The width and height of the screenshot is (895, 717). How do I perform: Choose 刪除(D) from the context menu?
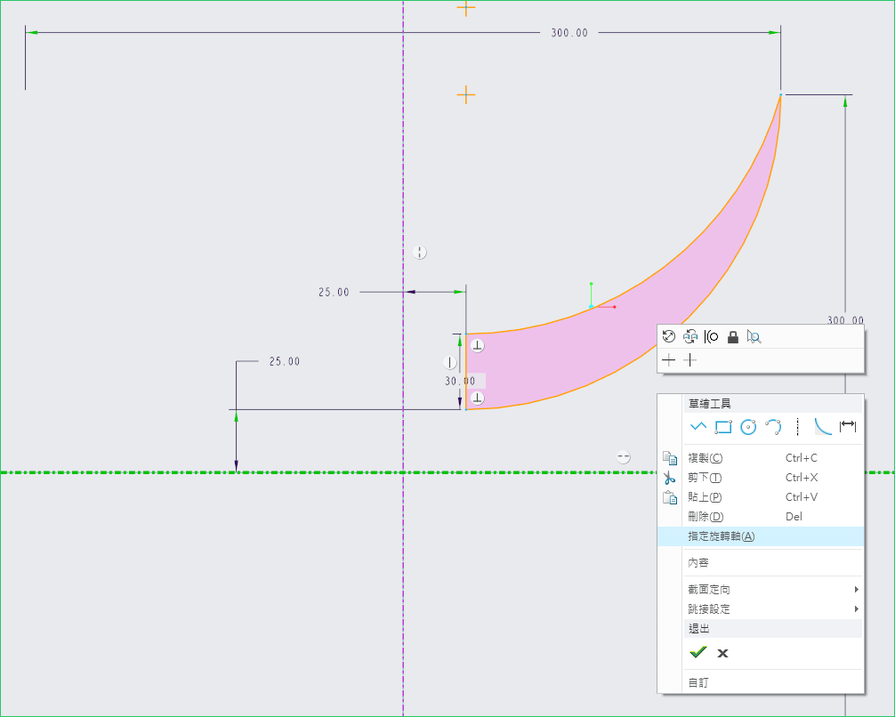706,517
